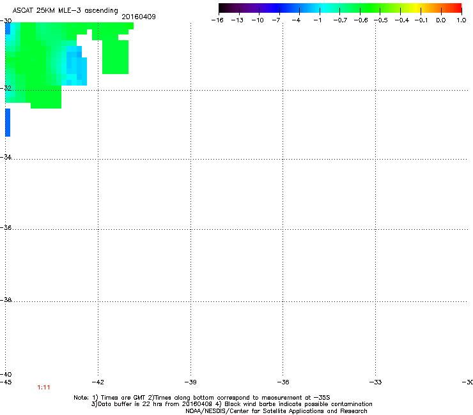Click the red time stamp 1:11

(x=43, y=388)
